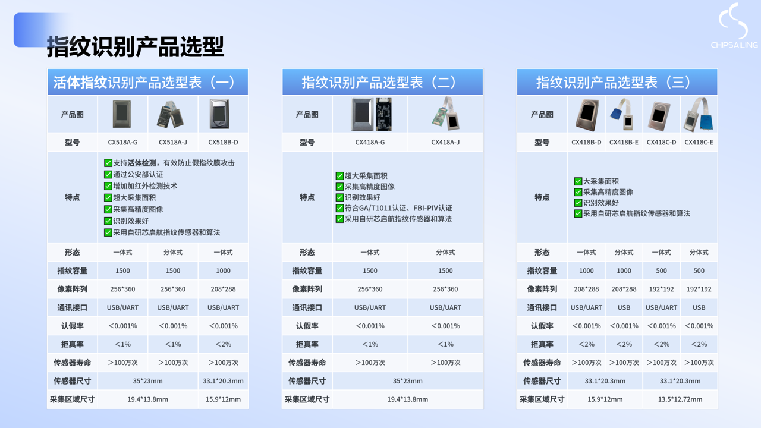Click the 认假率 row label in table (一)
Screen dimensions: 761x428
coord(73,326)
